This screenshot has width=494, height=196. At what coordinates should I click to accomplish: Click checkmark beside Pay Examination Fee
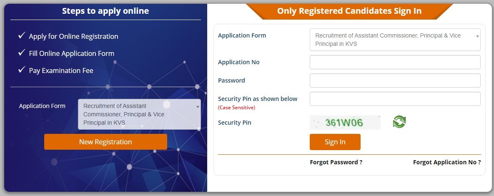(22, 70)
